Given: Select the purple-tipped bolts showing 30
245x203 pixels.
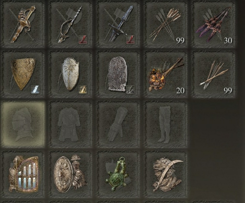Looking at the screenshot, I should pyautogui.click(x=214, y=25).
